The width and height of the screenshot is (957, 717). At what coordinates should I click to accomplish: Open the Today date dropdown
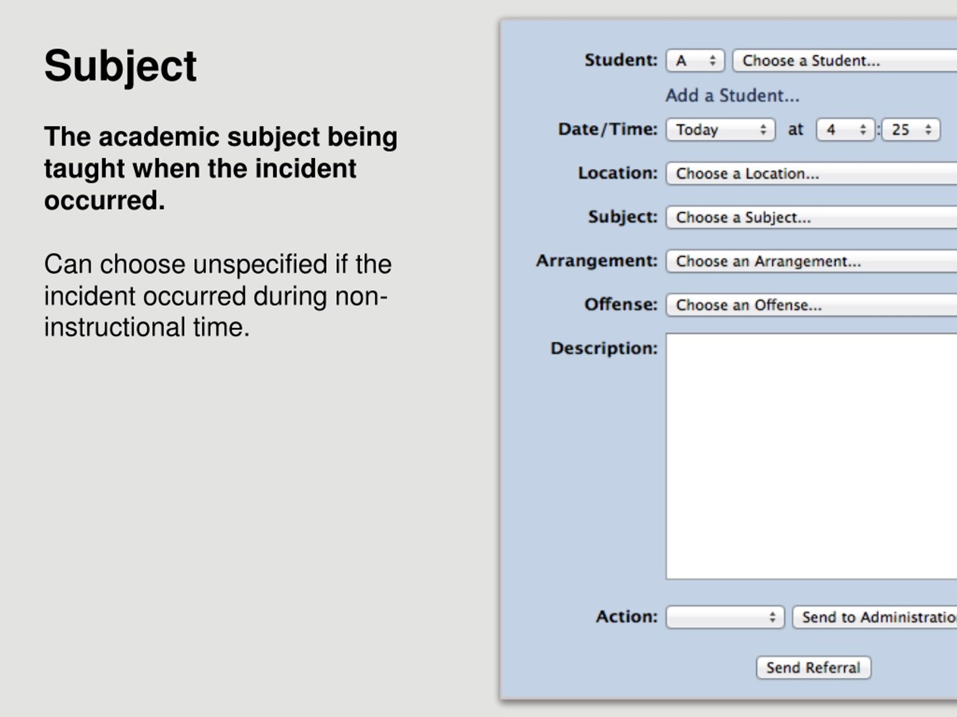[x=720, y=130]
